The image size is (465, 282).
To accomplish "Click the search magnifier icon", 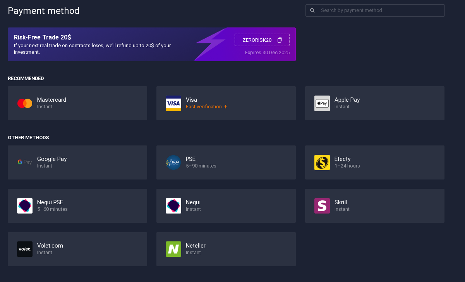I will click(312, 10).
